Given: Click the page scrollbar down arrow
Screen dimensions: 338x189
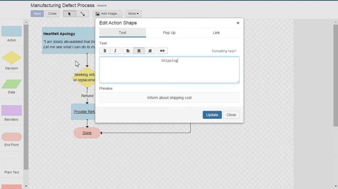Looking at the screenshot, I should (x=336, y=186).
